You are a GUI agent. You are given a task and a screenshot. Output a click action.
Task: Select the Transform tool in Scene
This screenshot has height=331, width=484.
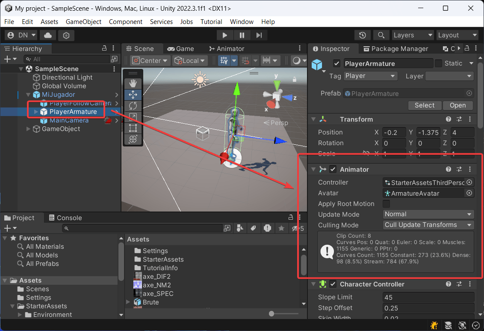tap(133, 139)
